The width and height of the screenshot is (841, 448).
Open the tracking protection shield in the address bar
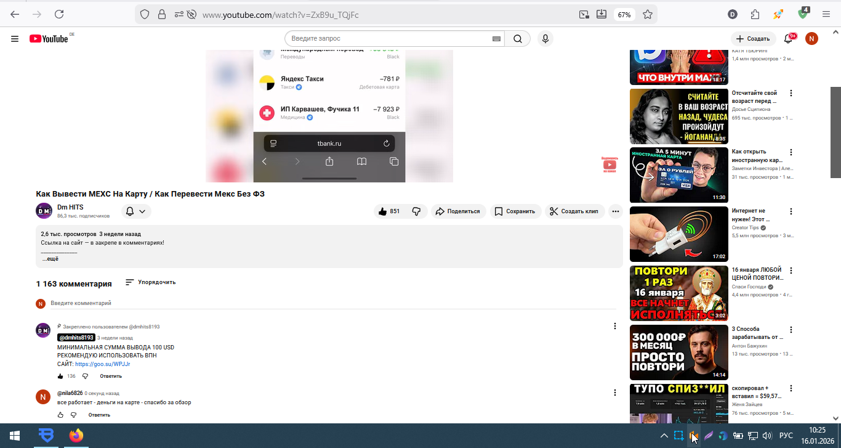pyautogui.click(x=145, y=14)
